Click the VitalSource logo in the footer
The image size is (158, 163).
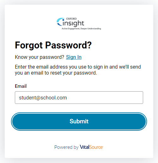pyautogui.click(x=92, y=147)
